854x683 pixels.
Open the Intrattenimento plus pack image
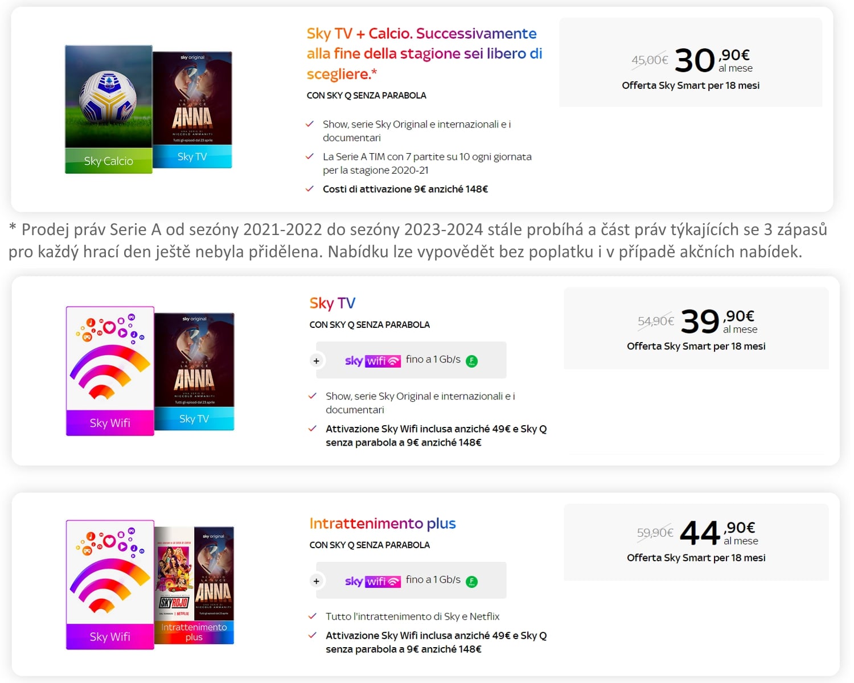[x=194, y=585]
